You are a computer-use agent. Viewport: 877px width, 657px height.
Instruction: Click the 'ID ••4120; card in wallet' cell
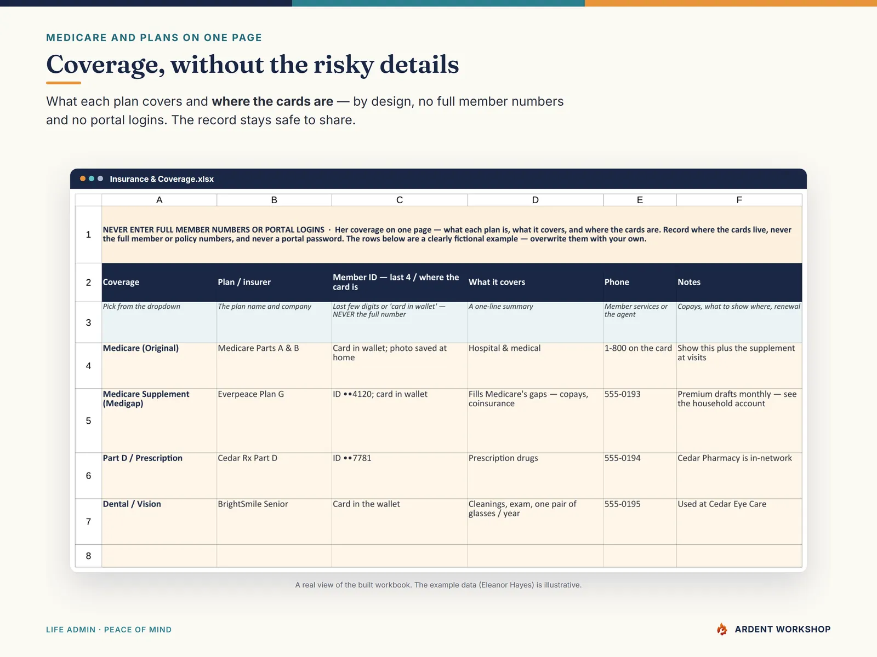tap(400, 420)
